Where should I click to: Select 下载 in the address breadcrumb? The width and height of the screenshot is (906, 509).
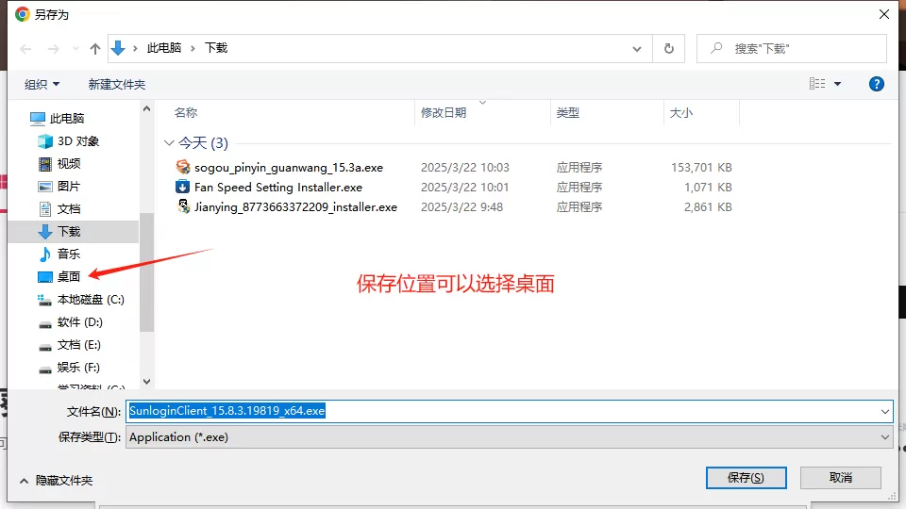point(216,48)
